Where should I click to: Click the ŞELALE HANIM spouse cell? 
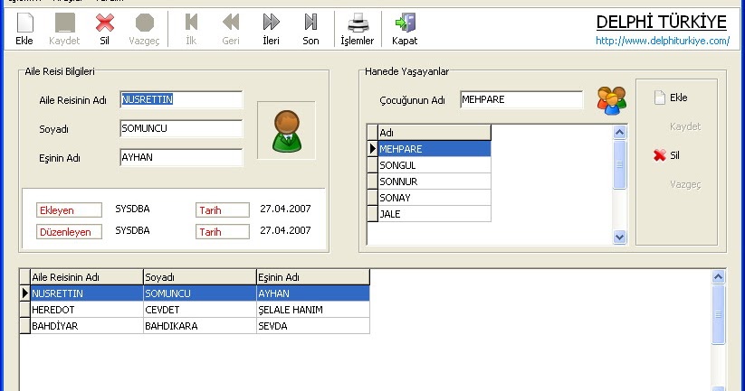(312, 310)
